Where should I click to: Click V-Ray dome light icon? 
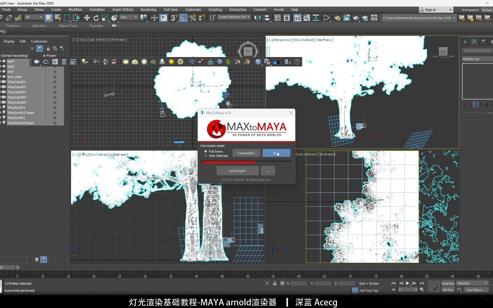click(x=135, y=62)
